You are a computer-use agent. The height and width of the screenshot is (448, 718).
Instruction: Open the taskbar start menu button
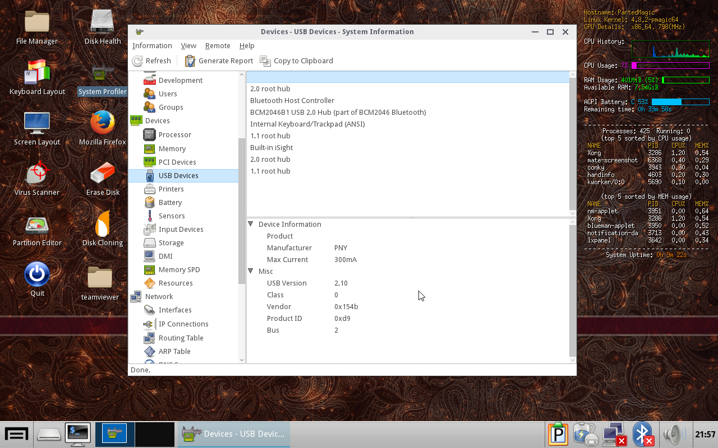[x=17, y=434]
